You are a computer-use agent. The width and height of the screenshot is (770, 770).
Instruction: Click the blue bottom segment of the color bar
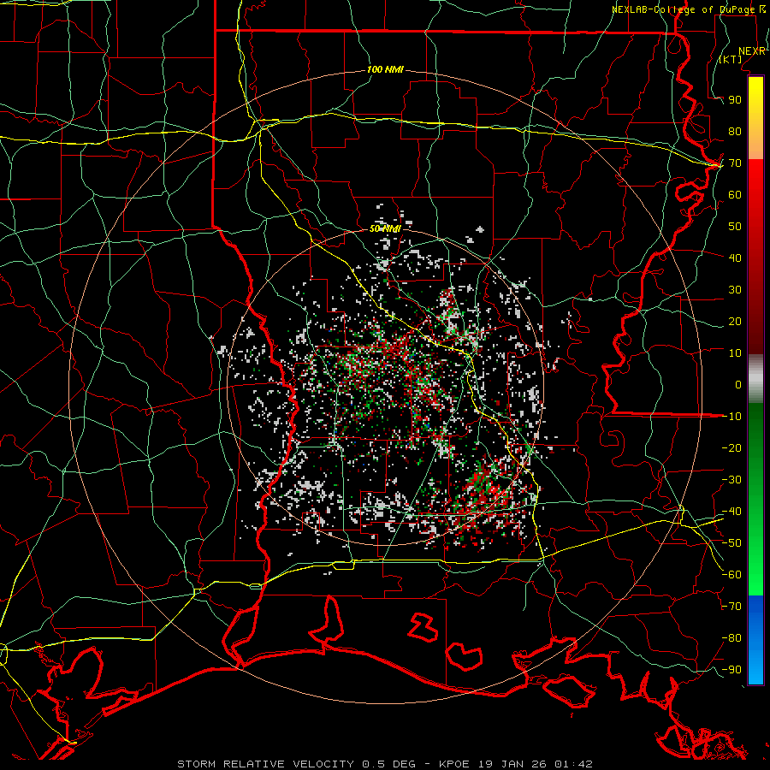755,640
